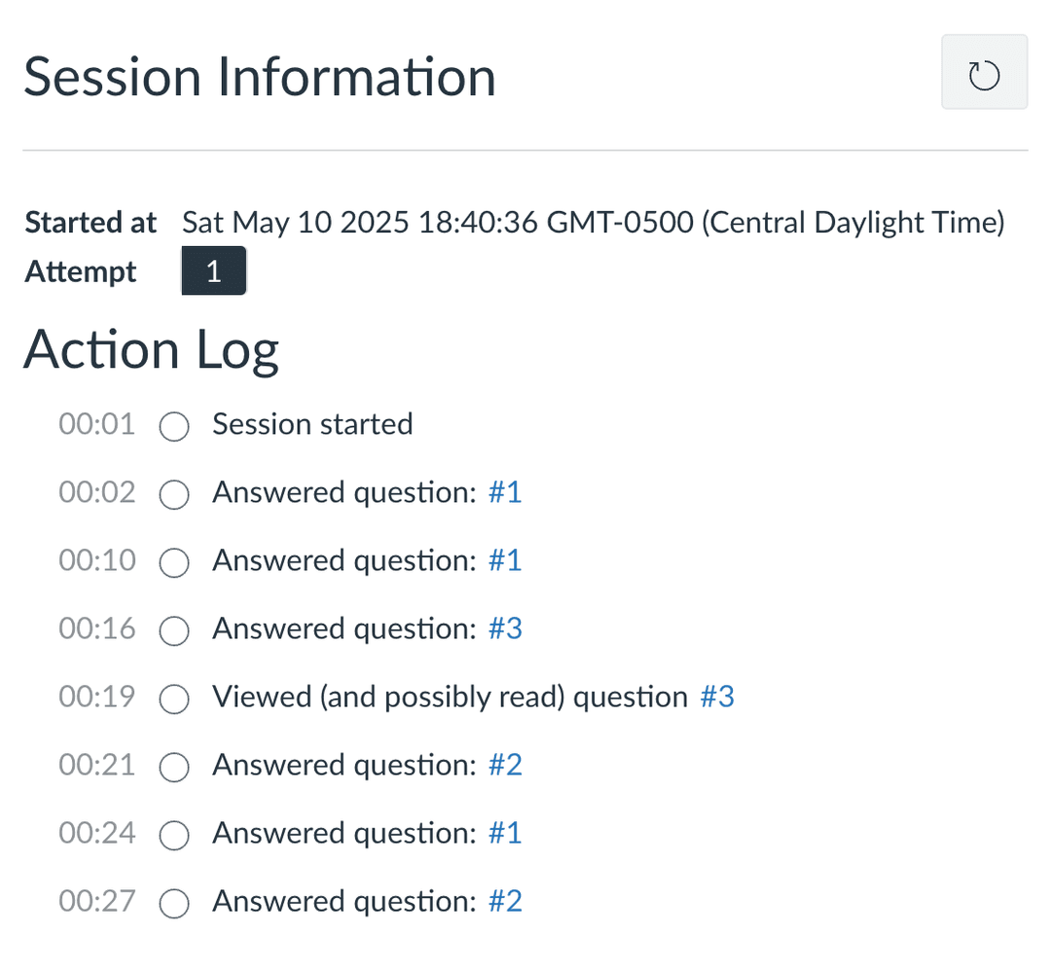Viewport: 1051px width, 967px height.
Task: Open question #1 link at 00:10
Action: pos(504,560)
